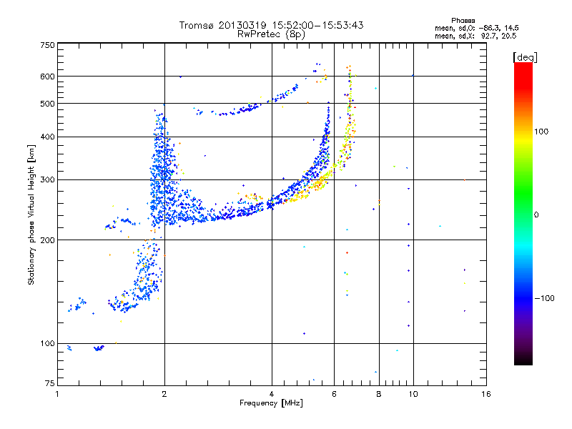Click the x-axis tick label '1'

(x=57, y=394)
